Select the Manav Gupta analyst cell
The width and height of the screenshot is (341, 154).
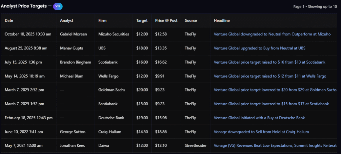click(x=72, y=48)
